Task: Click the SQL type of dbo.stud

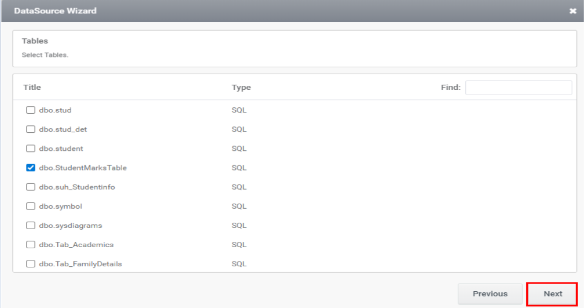Action: [239, 110]
